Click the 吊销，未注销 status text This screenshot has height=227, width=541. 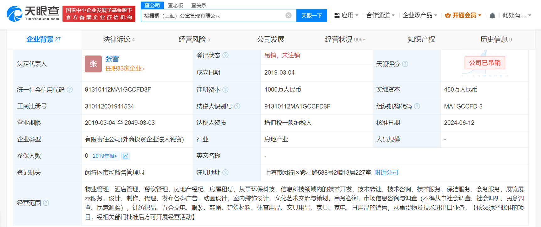282,55
